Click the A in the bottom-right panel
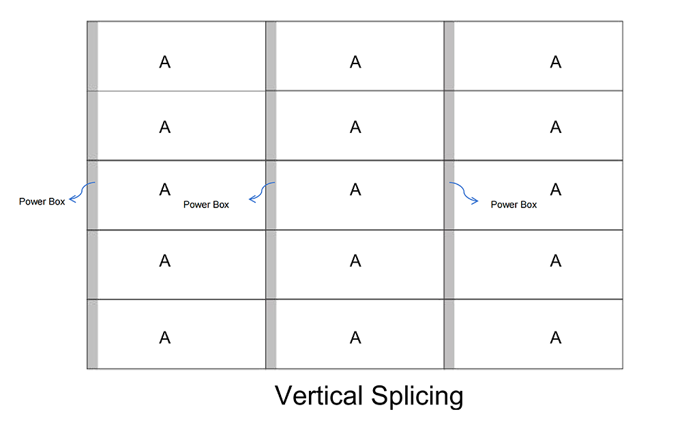This screenshot has height=427, width=682. point(556,337)
